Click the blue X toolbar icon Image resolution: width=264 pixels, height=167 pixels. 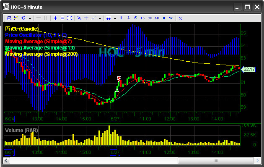[x=180, y=18]
